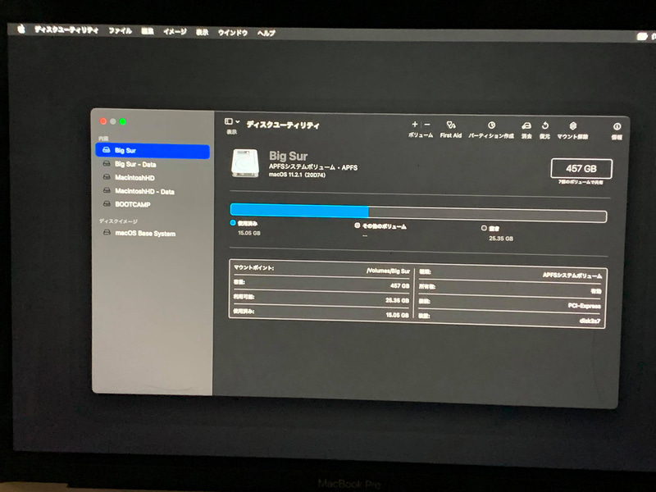
Task: Click the Big Sur drive icon
Action: (x=245, y=162)
